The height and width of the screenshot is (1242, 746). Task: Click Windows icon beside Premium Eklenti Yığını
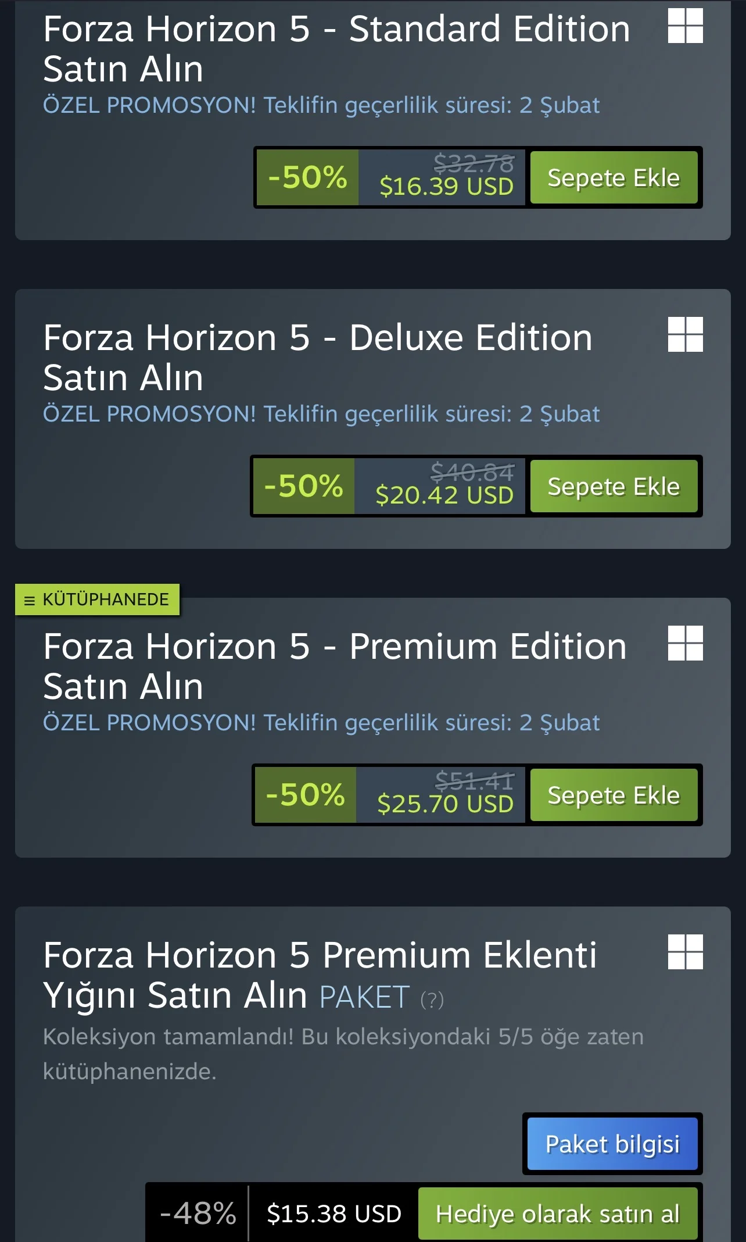click(685, 952)
